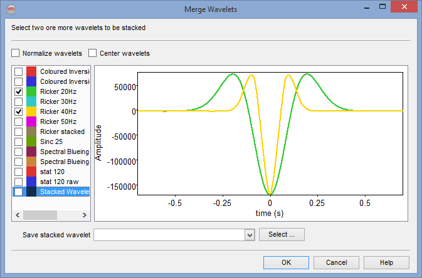The width and height of the screenshot is (422, 278).
Task: Click the green Ricker 20Hz color swatch
Action: click(x=31, y=91)
